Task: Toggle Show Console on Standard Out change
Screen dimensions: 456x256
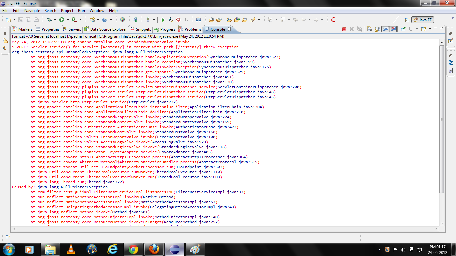Action: pos(385,29)
